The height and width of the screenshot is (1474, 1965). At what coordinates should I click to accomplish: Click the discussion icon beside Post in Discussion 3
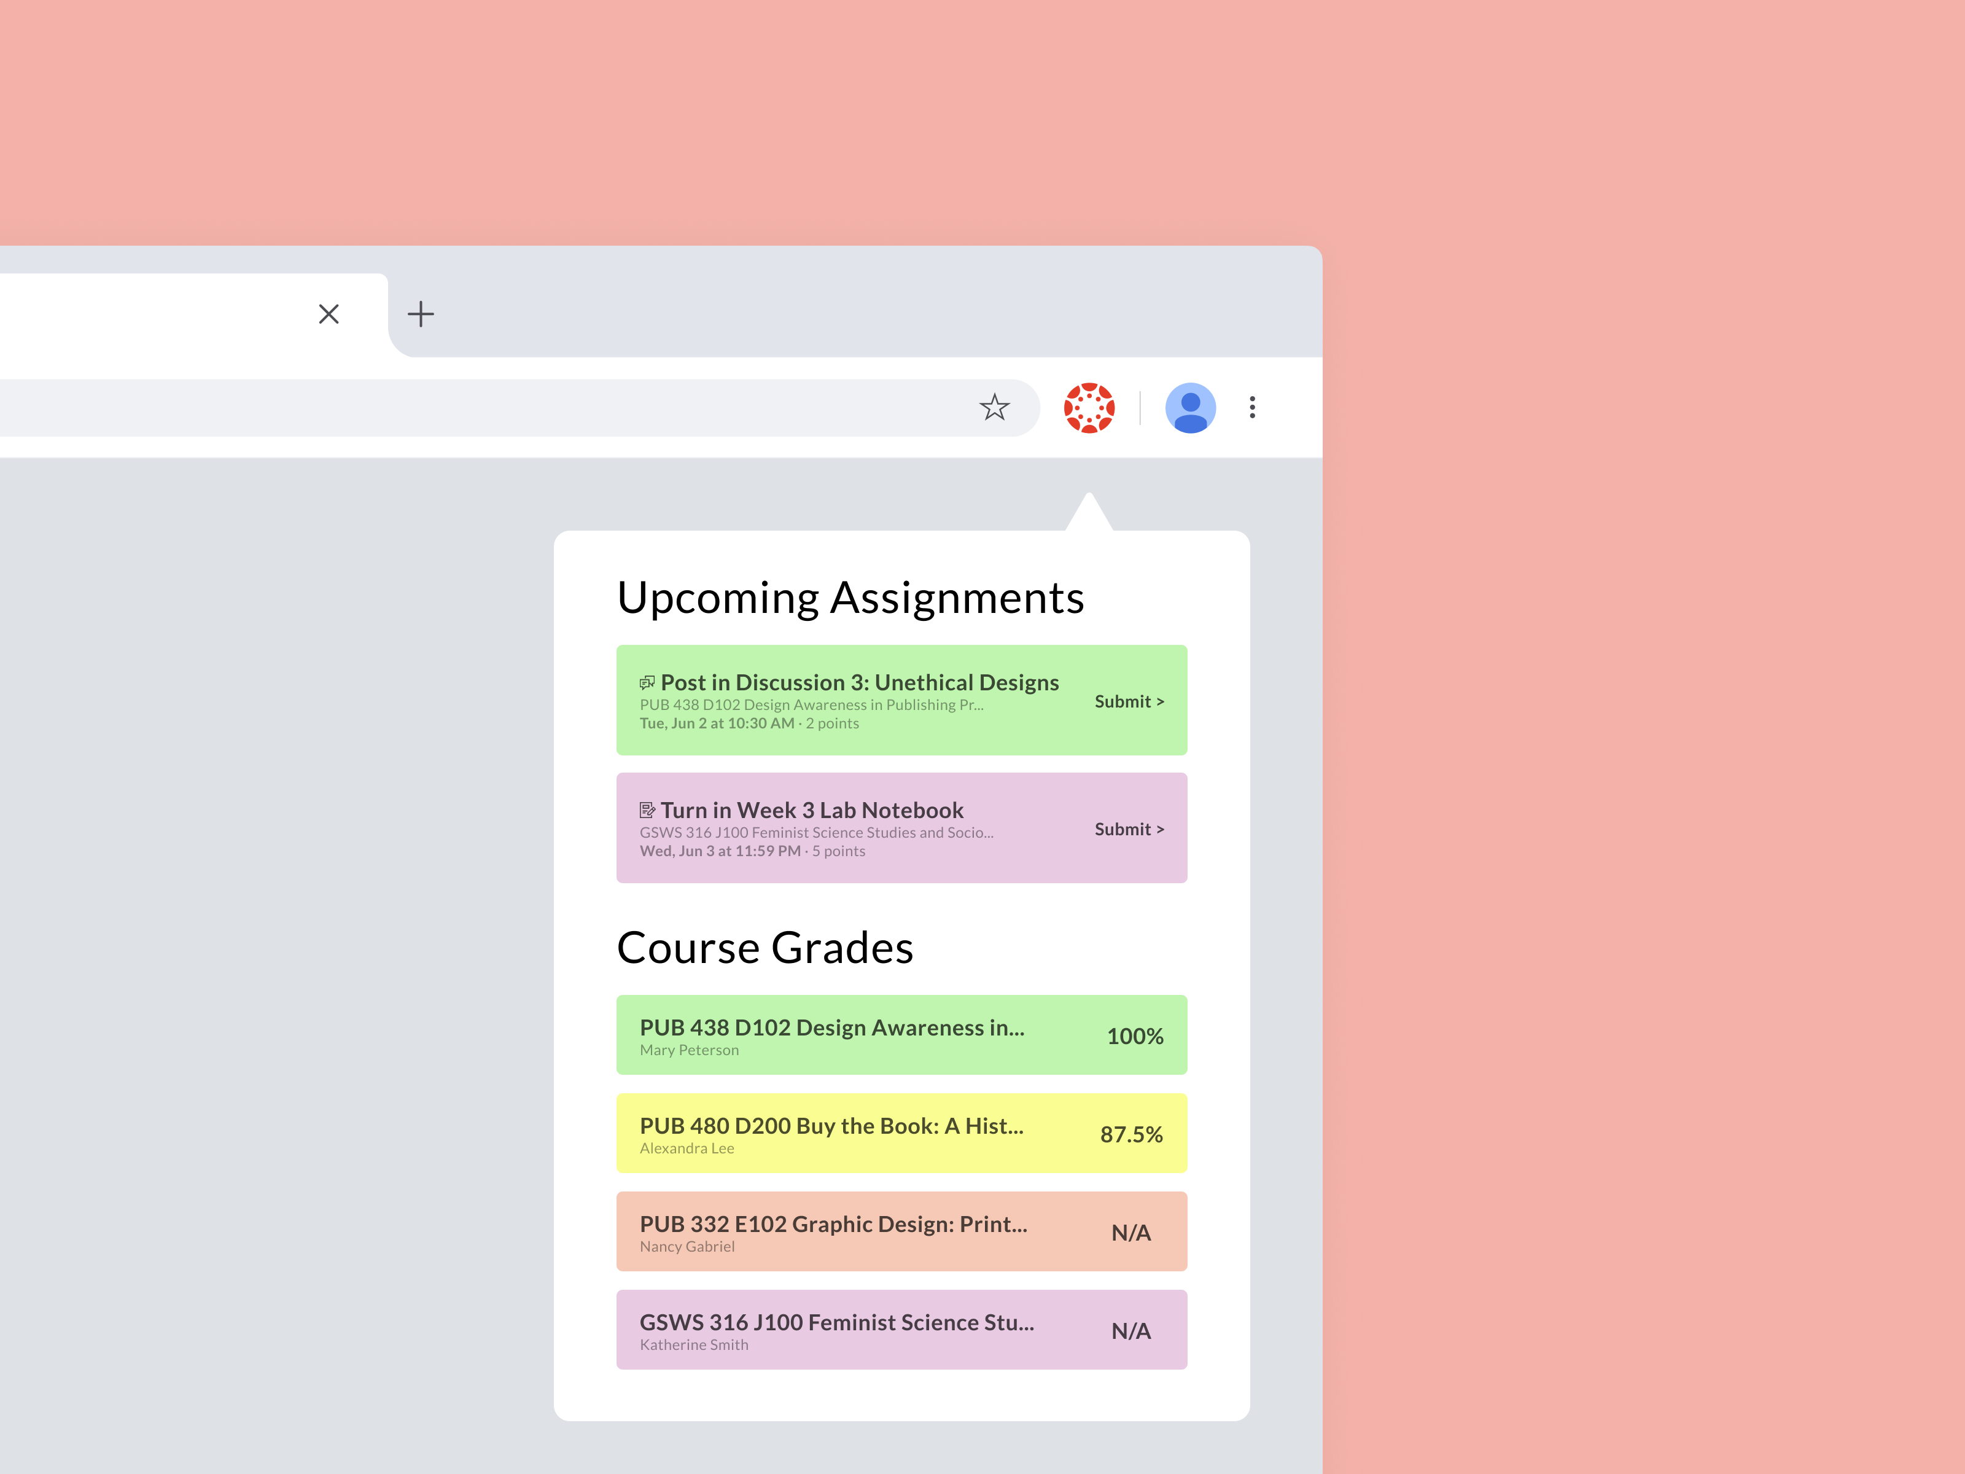tap(647, 683)
